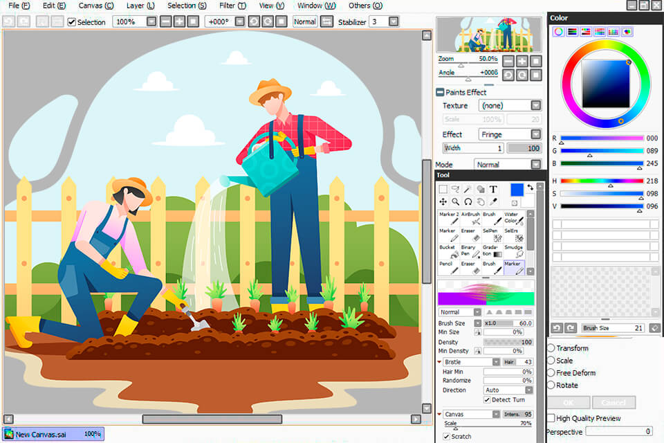The height and width of the screenshot is (443, 664).
Task: Choose the AirBrush tool
Action: [x=470, y=218]
